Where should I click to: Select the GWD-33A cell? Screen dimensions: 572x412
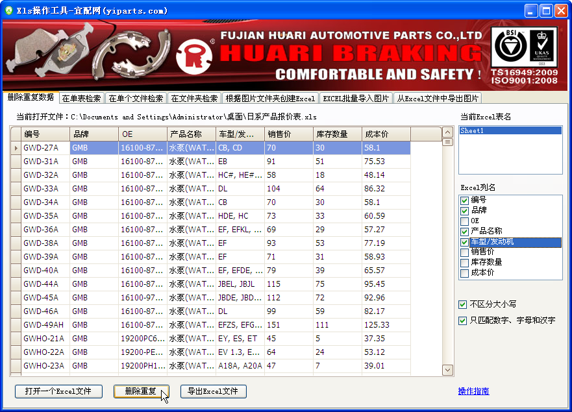pos(45,189)
